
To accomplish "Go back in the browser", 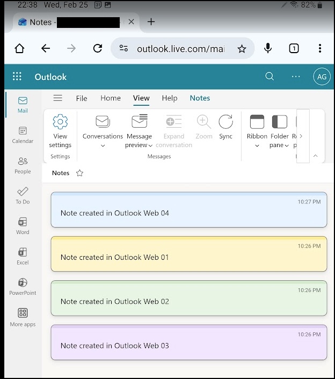I will pyautogui.click(x=46, y=49).
